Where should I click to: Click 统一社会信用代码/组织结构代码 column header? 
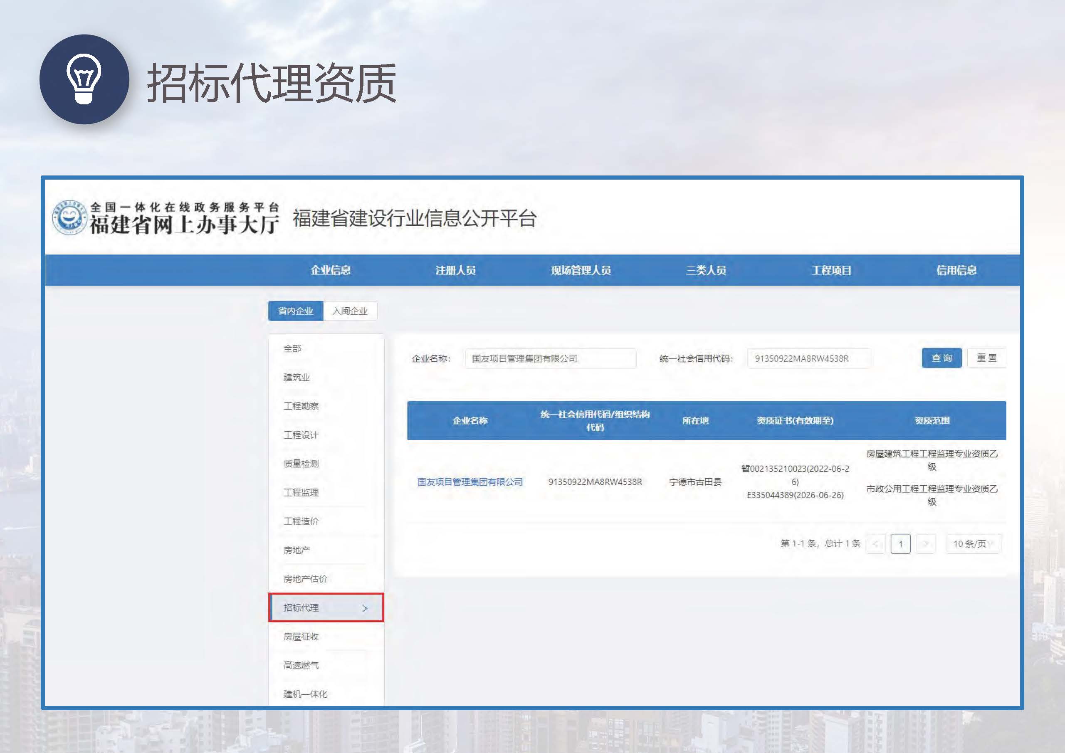click(x=595, y=420)
